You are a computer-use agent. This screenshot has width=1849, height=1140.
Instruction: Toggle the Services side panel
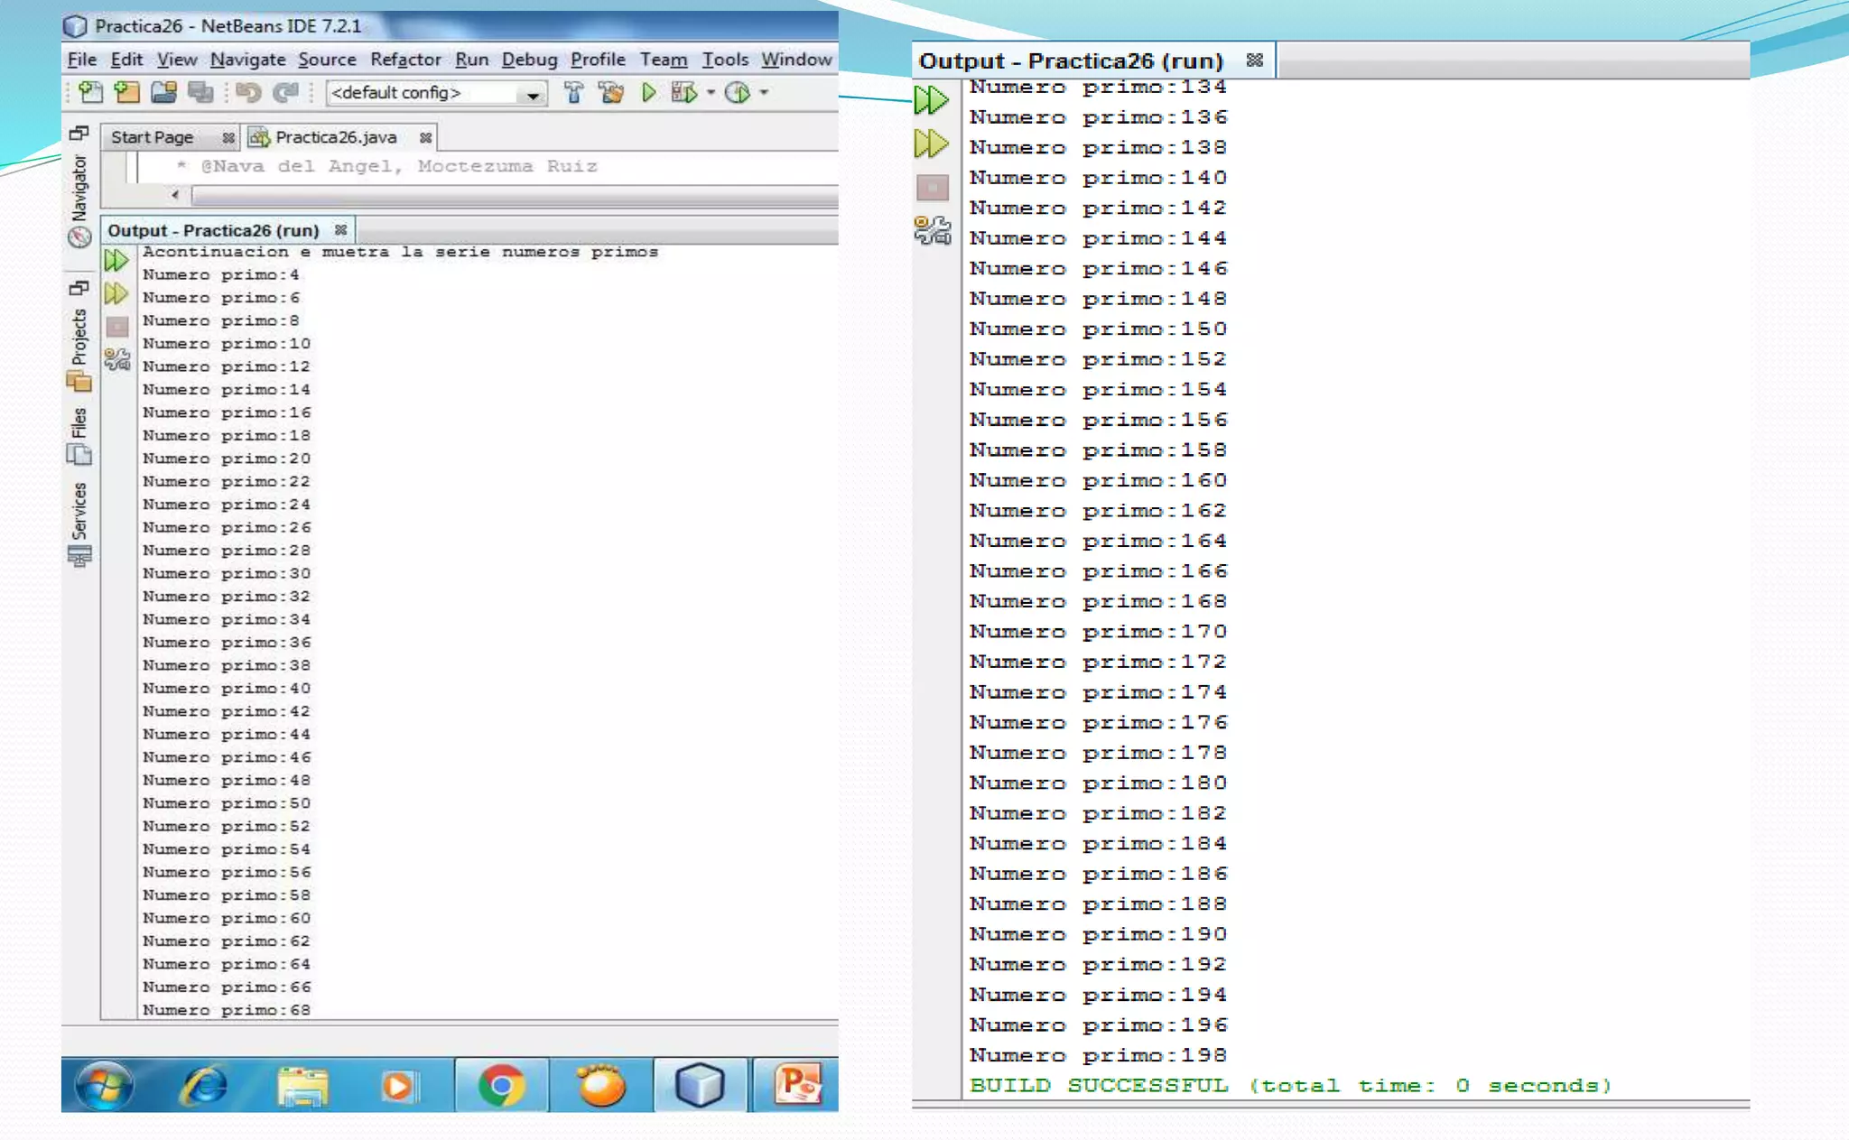(x=79, y=514)
